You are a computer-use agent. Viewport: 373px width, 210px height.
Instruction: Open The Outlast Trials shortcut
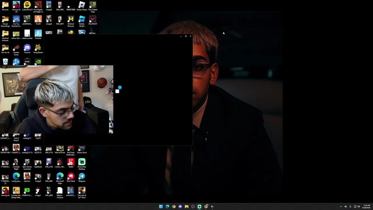click(93, 7)
